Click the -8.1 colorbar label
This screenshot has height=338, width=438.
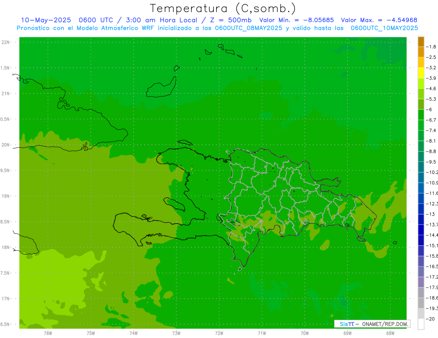coord(432,141)
